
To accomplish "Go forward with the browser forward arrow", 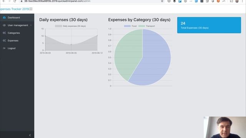I will tap(9, 1).
